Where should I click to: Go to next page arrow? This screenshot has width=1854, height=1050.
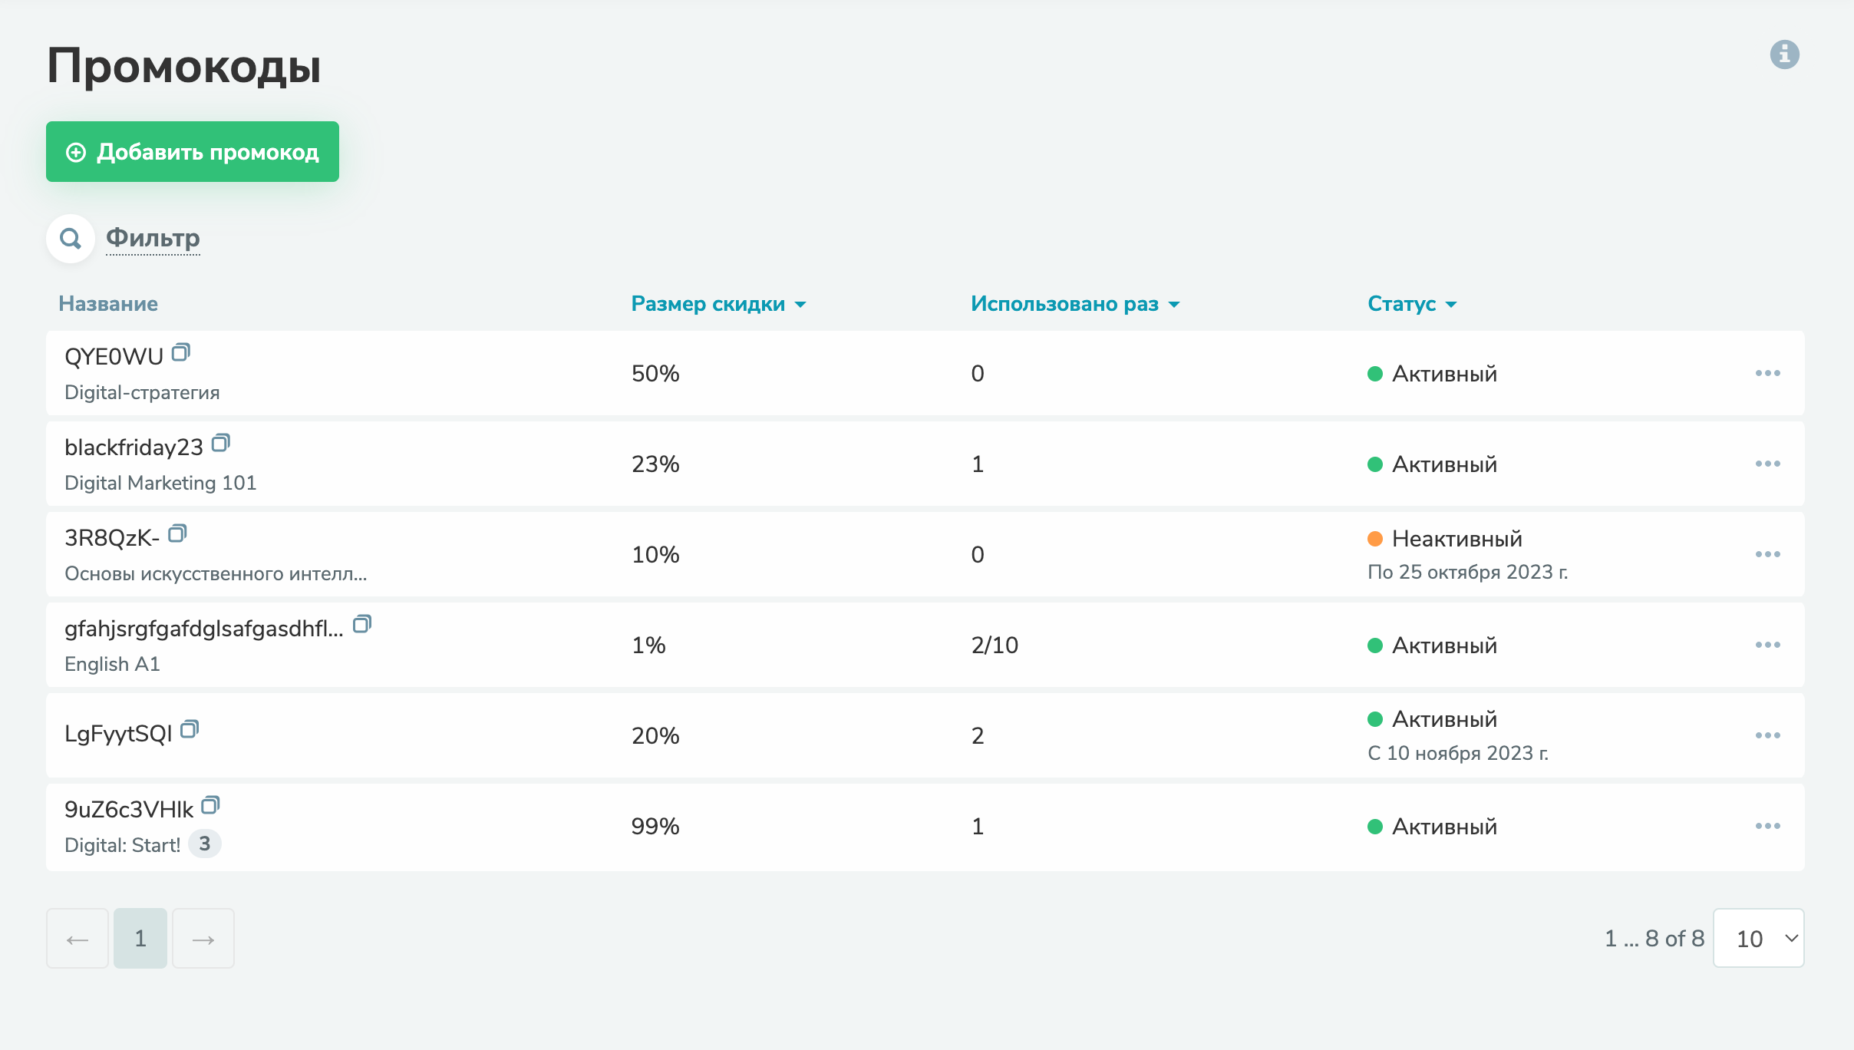tap(203, 939)
